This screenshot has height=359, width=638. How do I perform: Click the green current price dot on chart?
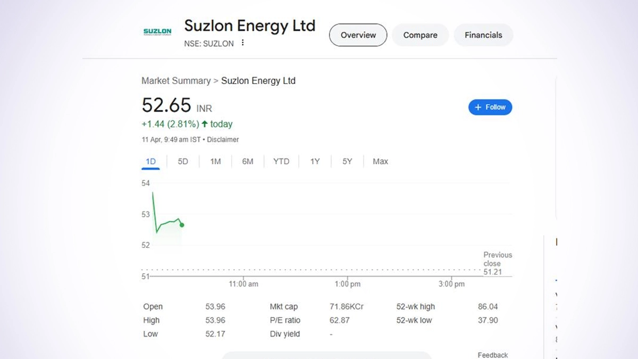(182, 225)
